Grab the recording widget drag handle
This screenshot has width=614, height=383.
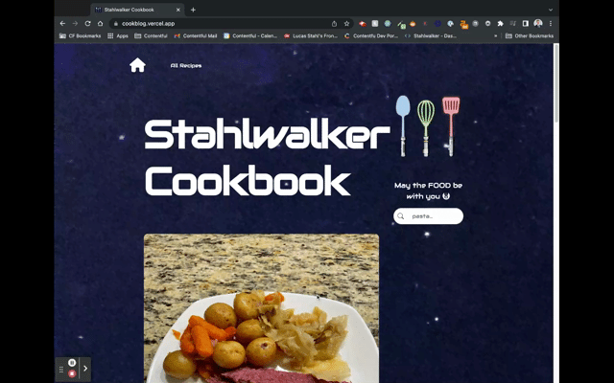[x=61, y=370]
